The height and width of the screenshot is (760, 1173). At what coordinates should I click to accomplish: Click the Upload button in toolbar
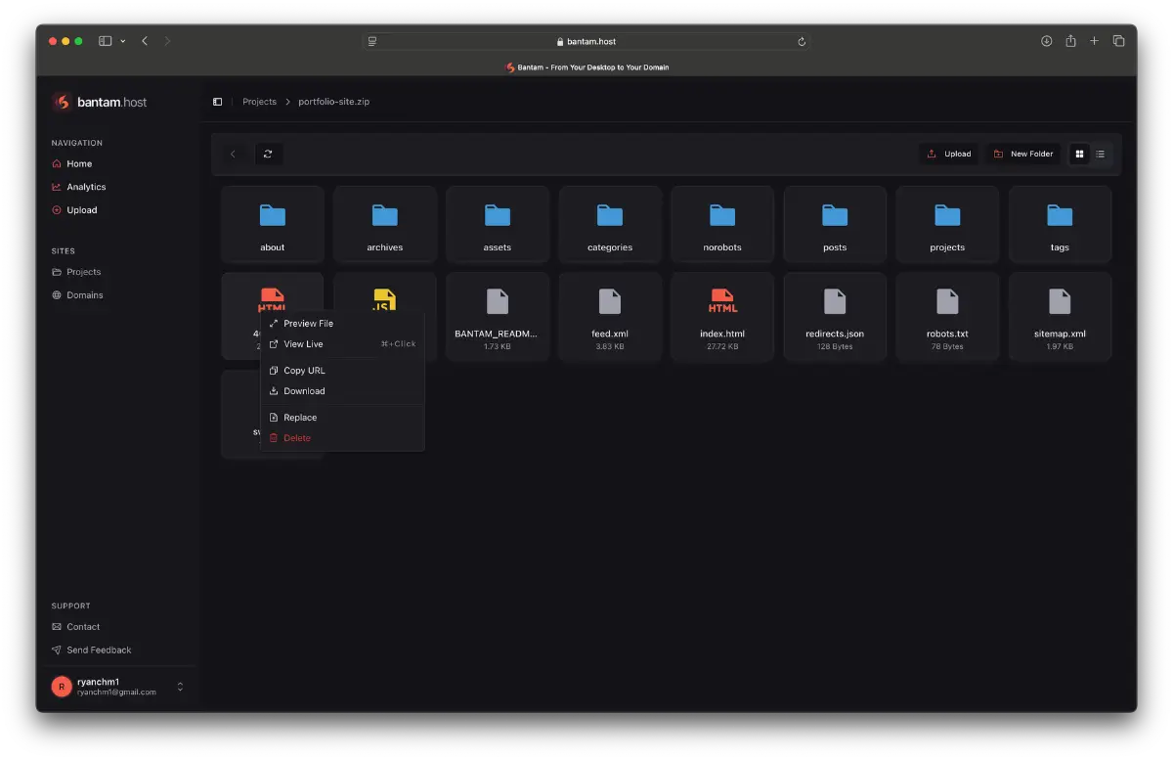tap(949, 154)
